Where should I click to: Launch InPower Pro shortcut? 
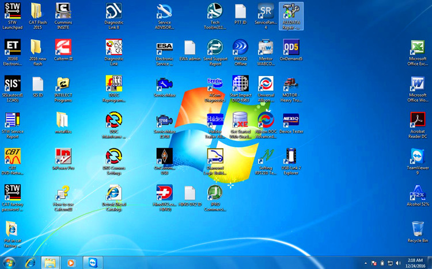63,159
